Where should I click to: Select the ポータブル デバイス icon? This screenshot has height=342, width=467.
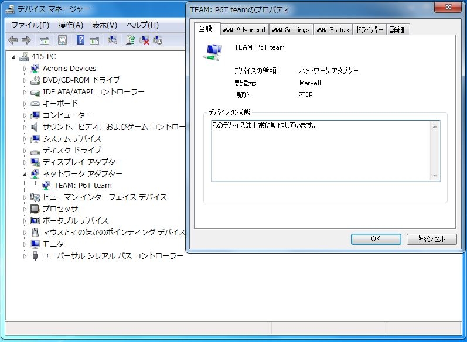click(35, 221)
